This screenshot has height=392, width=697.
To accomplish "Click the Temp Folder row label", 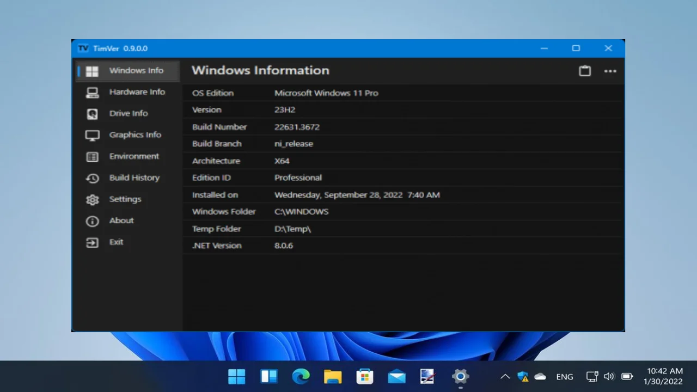I will [216, 229].
